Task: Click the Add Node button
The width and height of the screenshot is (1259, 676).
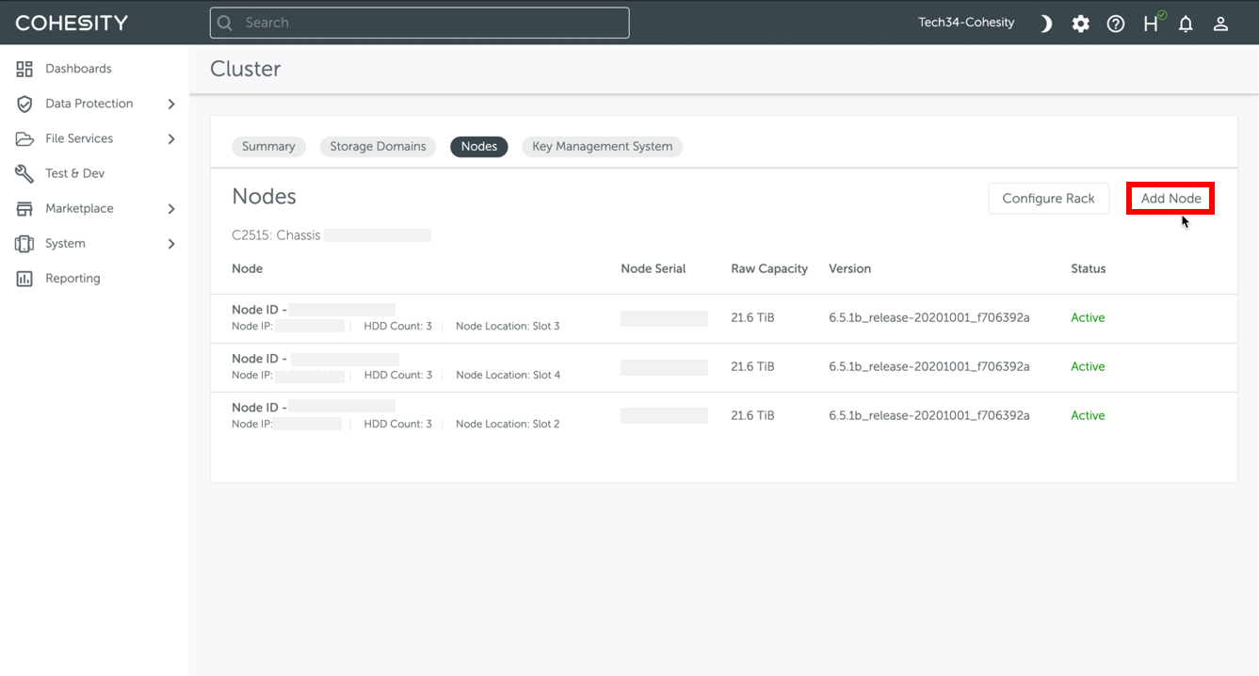Action: [1170, 199]
